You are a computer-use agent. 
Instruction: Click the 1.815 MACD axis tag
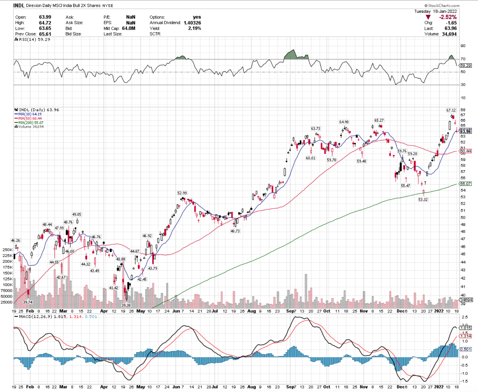[x=465, y=328]
